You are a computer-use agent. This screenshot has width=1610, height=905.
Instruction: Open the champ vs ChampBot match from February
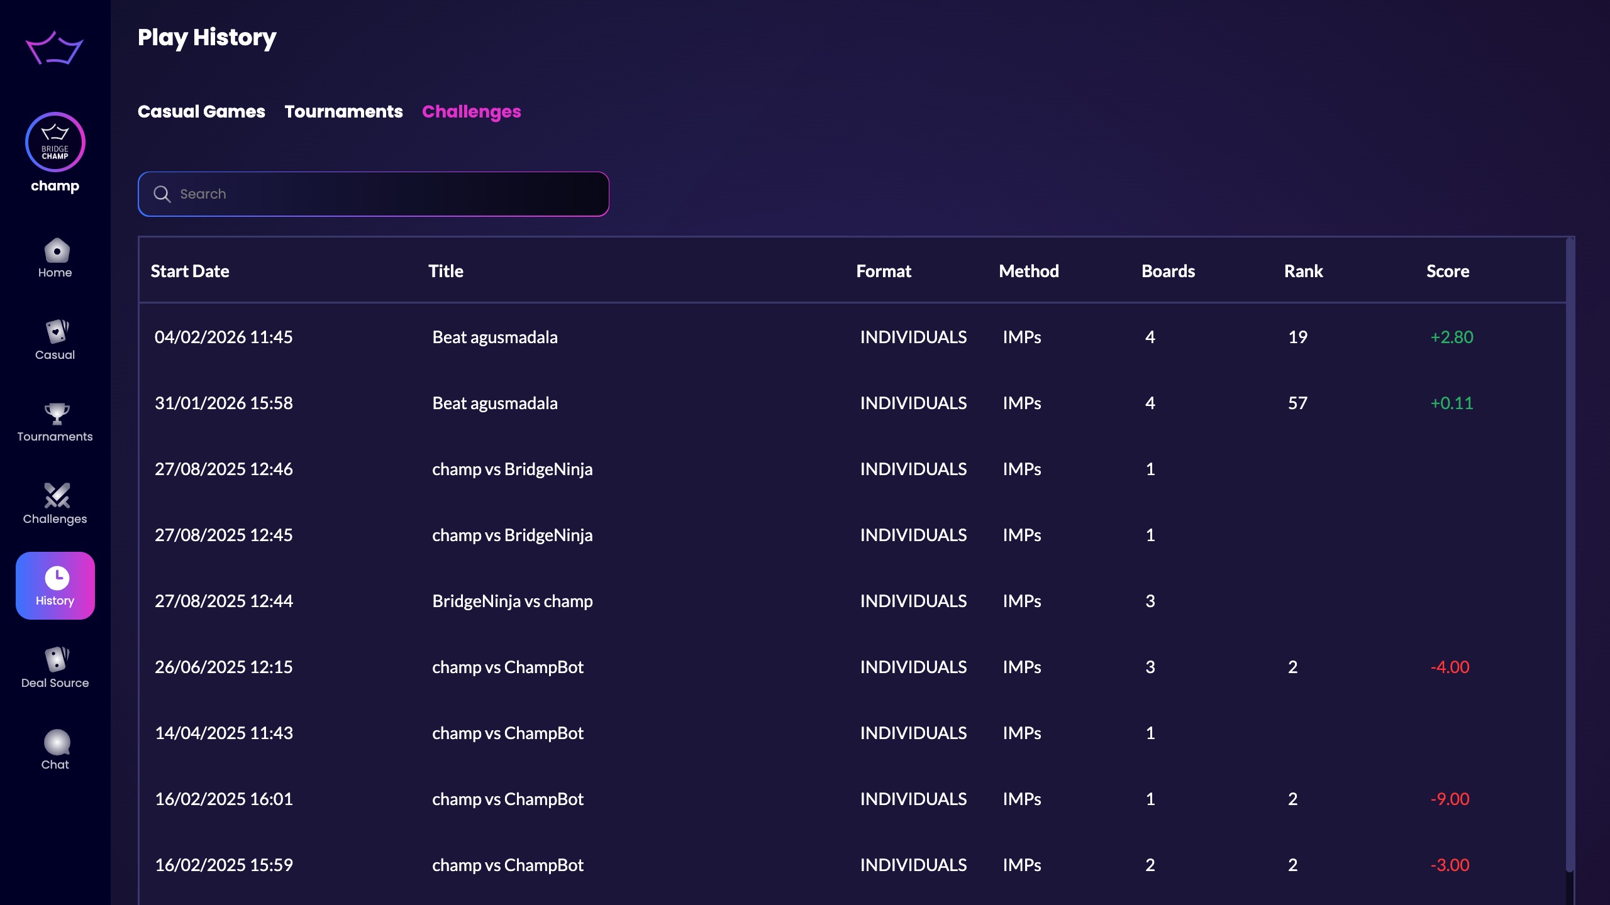(x=508, y=799)
